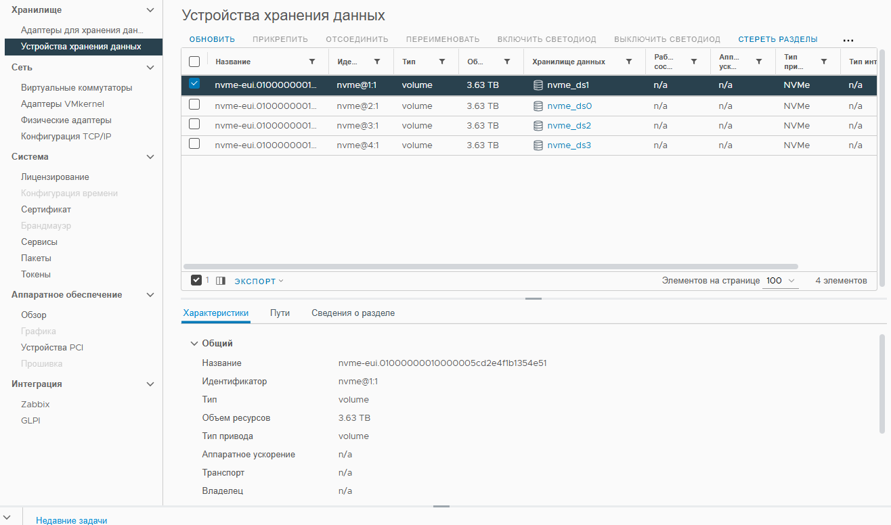The image size is (891, 525).
Task: Click datastore icon next to nvme_ds0
Action: [x=538, y=106]
